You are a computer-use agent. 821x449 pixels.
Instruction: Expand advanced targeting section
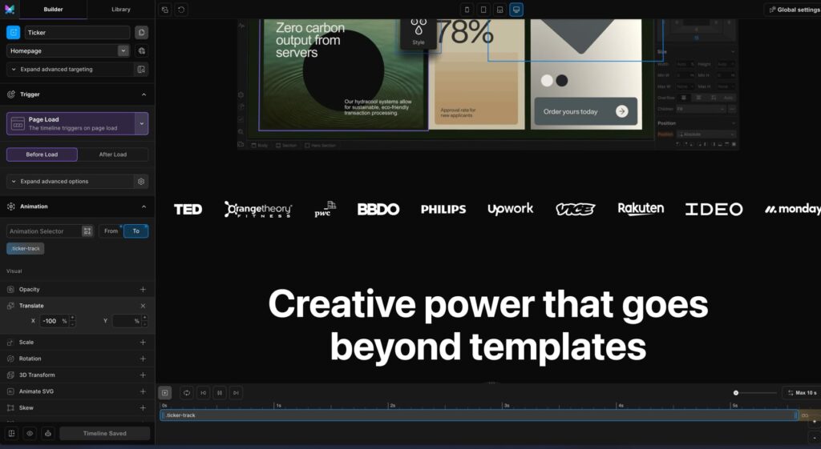click(70, 69)
